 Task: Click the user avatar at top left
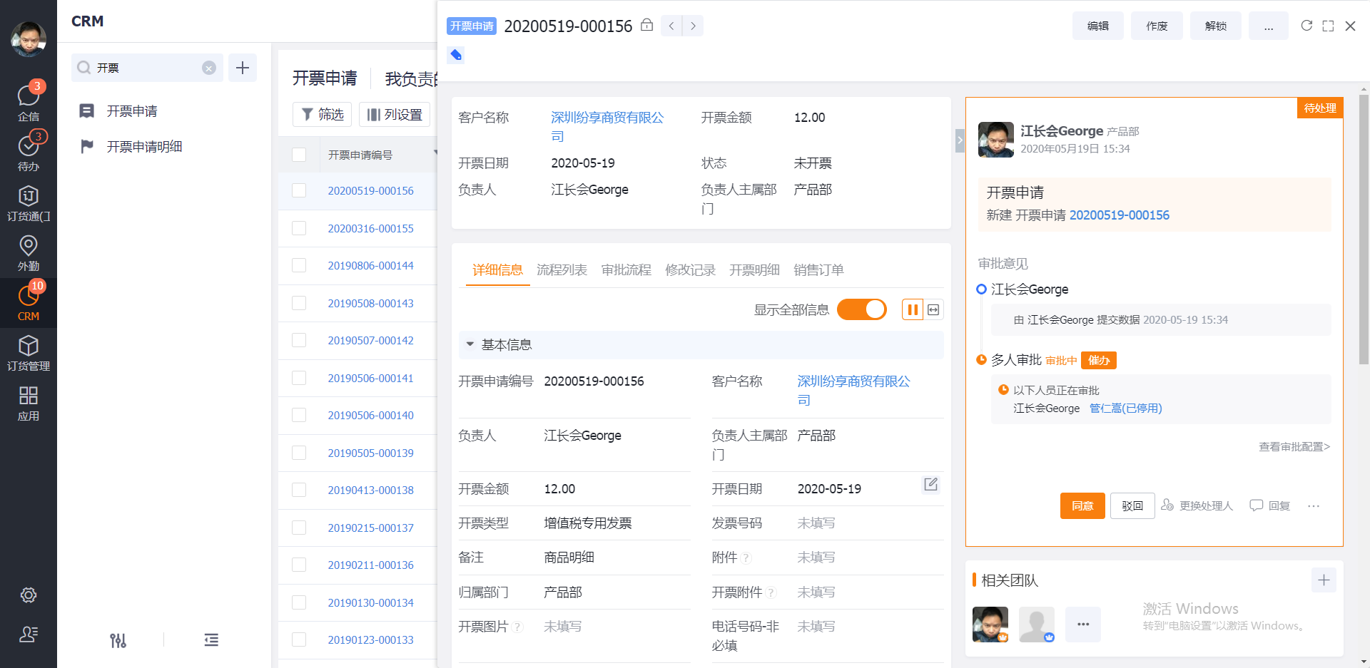click(29, 38)
